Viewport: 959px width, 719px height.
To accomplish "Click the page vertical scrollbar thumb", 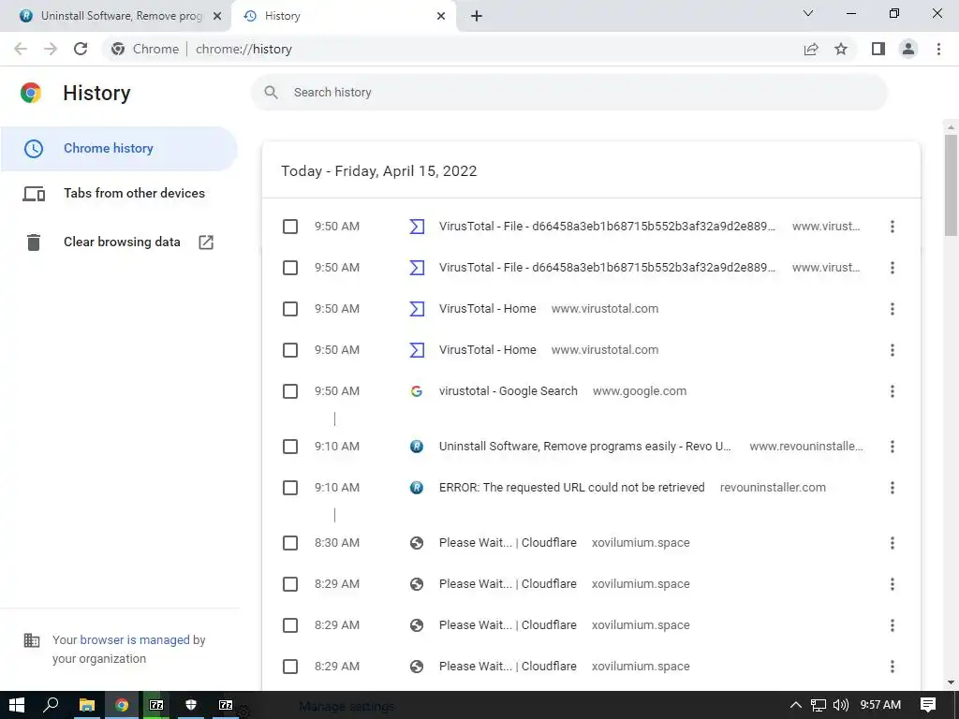I will [951, 184].
